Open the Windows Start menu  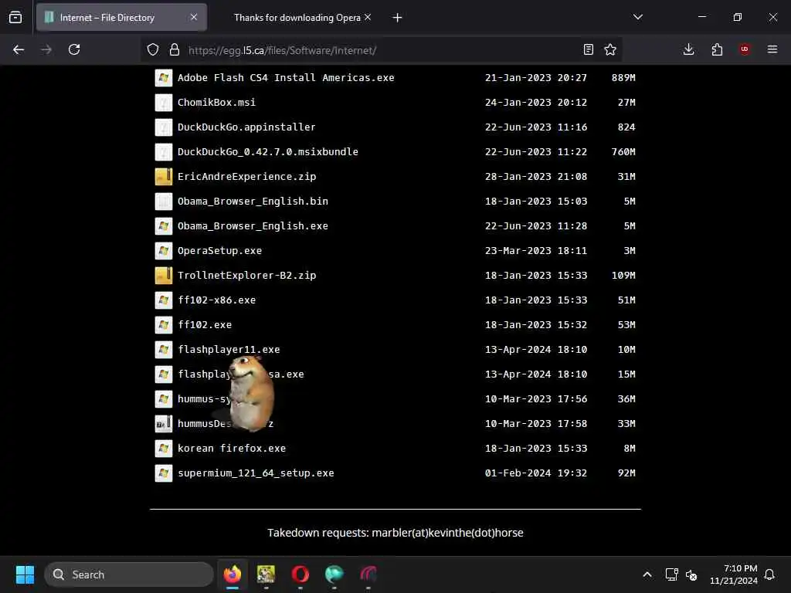point(25,574)
